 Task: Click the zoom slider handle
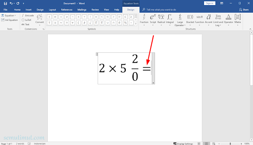coord(230,143)
